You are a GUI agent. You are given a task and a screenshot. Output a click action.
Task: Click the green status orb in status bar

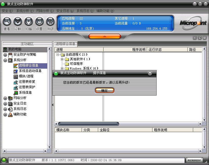pos(4,160)
